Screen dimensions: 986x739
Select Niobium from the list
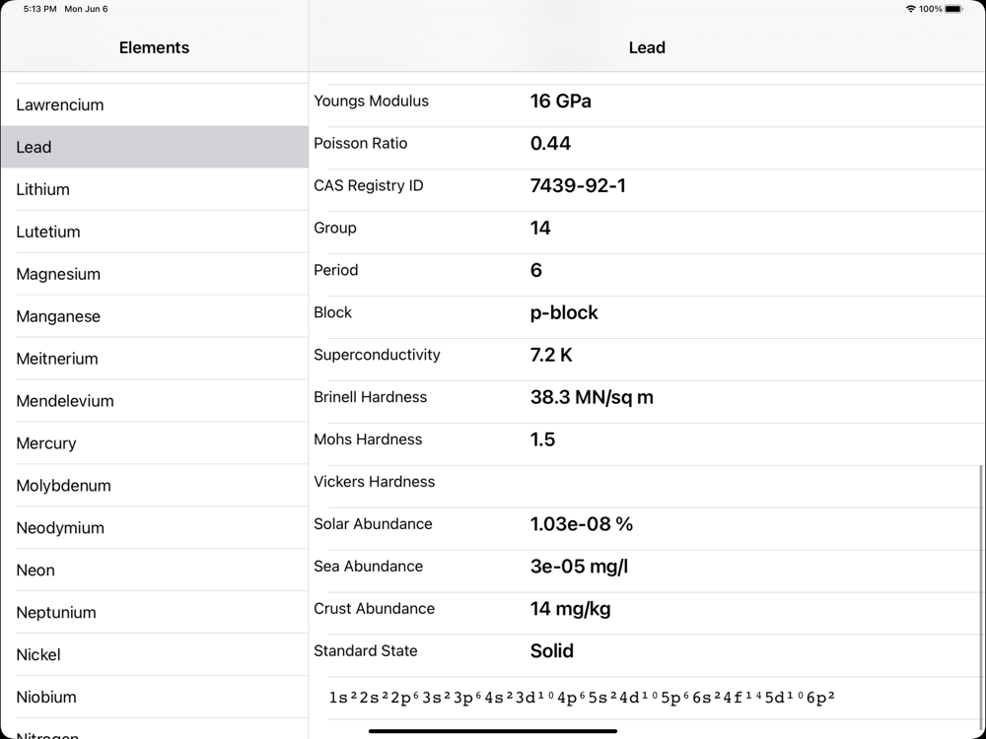[x=46, y=698]
